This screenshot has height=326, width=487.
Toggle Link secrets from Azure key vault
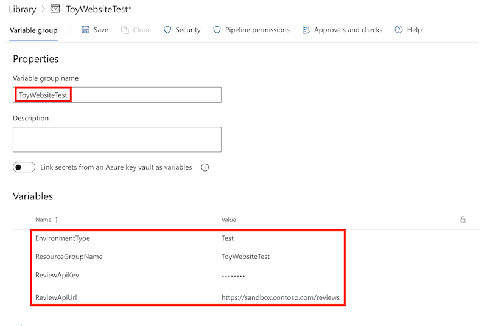24,167
